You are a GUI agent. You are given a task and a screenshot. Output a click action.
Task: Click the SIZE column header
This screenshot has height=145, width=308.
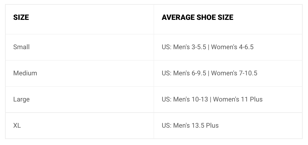click(x=21, y=17)
